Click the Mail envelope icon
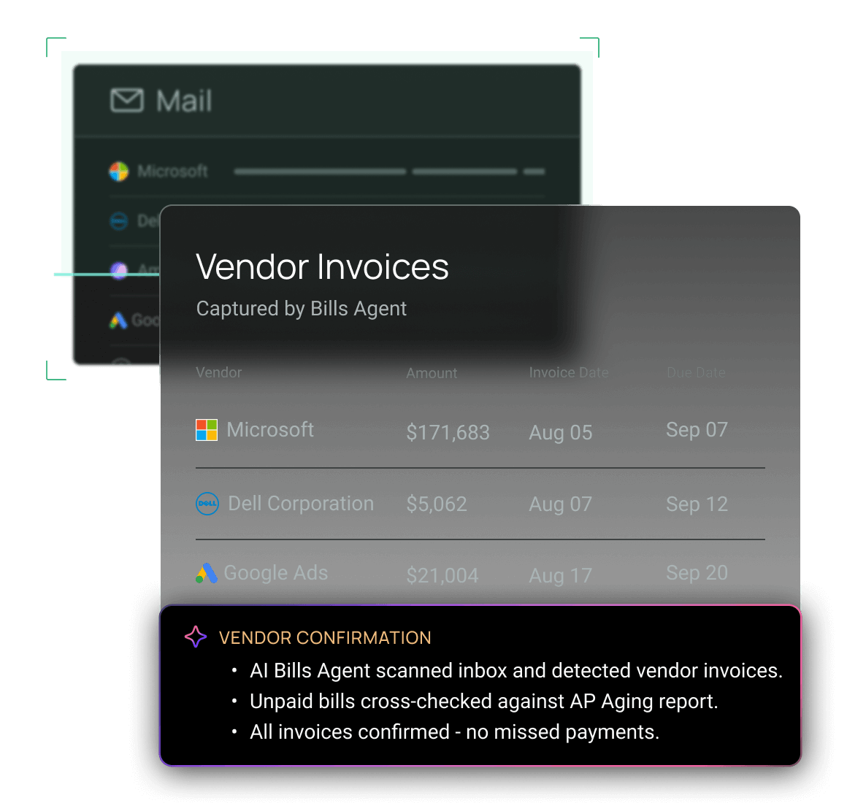The height and width of the screenshot is (803, 847). pos(127,101)
